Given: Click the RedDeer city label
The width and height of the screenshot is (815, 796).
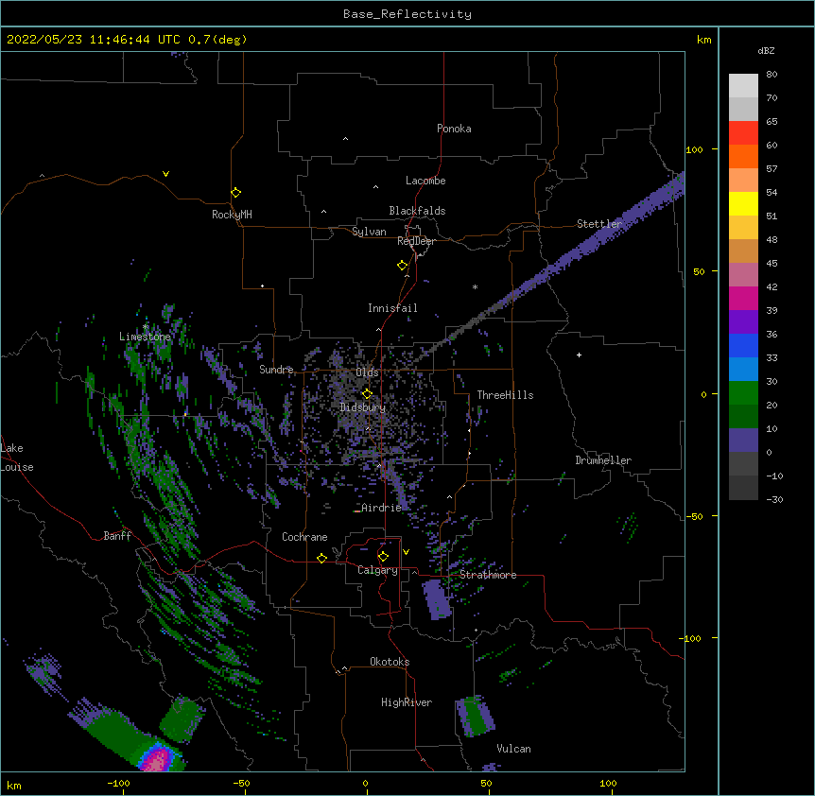Looking at the screenshot, I should (416, 241).
